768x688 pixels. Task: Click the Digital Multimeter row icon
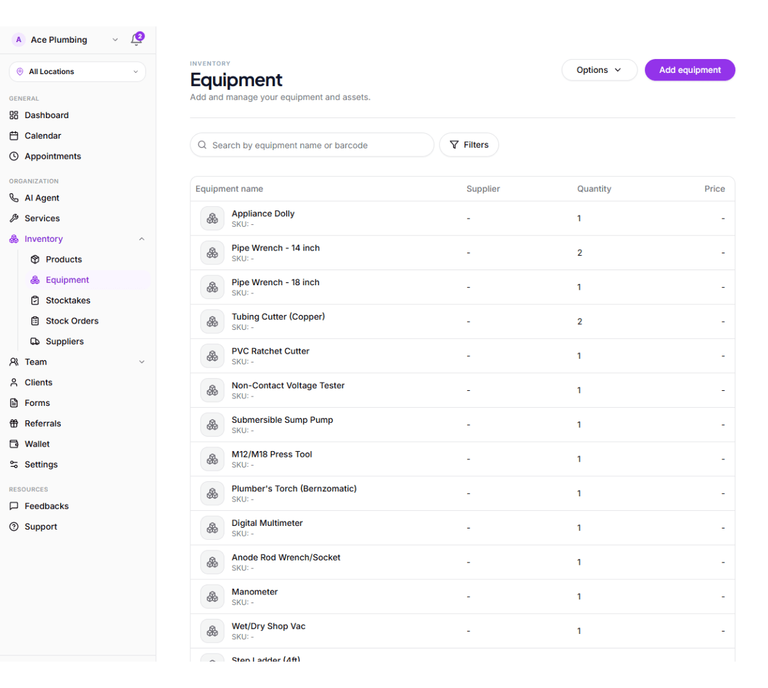212,528
